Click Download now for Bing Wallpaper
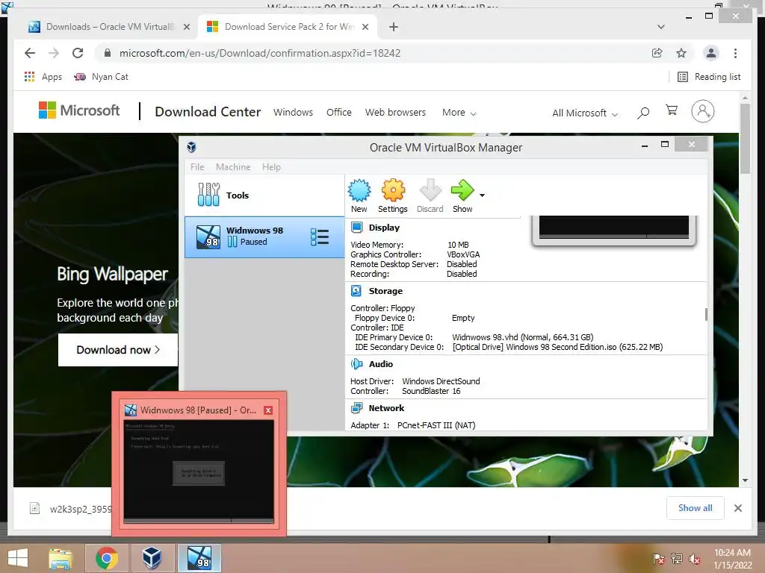The width and height of the screenshot is (765, 573). (117, 350)
